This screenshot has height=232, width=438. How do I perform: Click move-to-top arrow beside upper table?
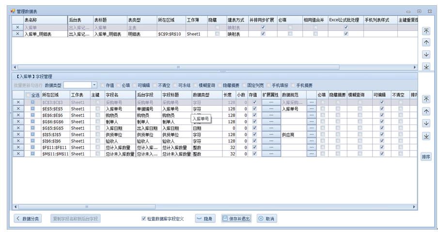click(x=426, y=31)
